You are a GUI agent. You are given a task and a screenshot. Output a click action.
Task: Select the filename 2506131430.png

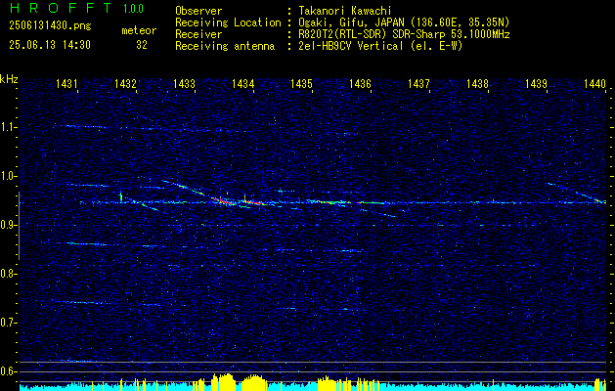point(50,26)
